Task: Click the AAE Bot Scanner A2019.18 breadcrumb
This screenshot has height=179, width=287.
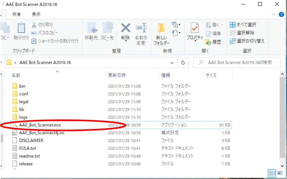Action: 45,63
